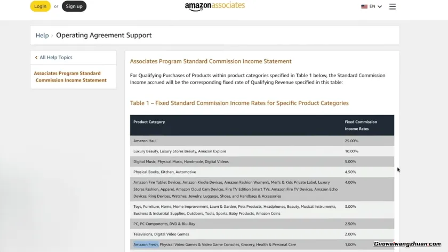
Task: Click the Table 1 heading text
Action: (239, 103)
